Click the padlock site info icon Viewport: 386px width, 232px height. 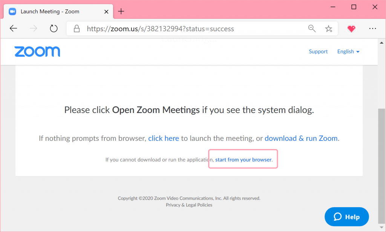[77, 29]
